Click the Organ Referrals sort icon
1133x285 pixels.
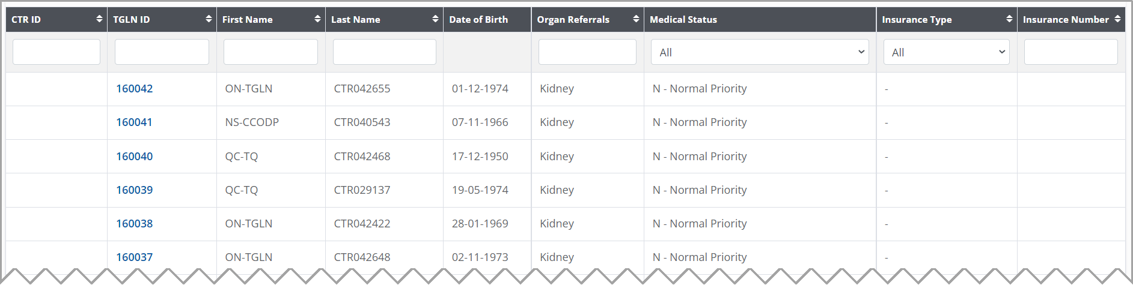[636, 19]
